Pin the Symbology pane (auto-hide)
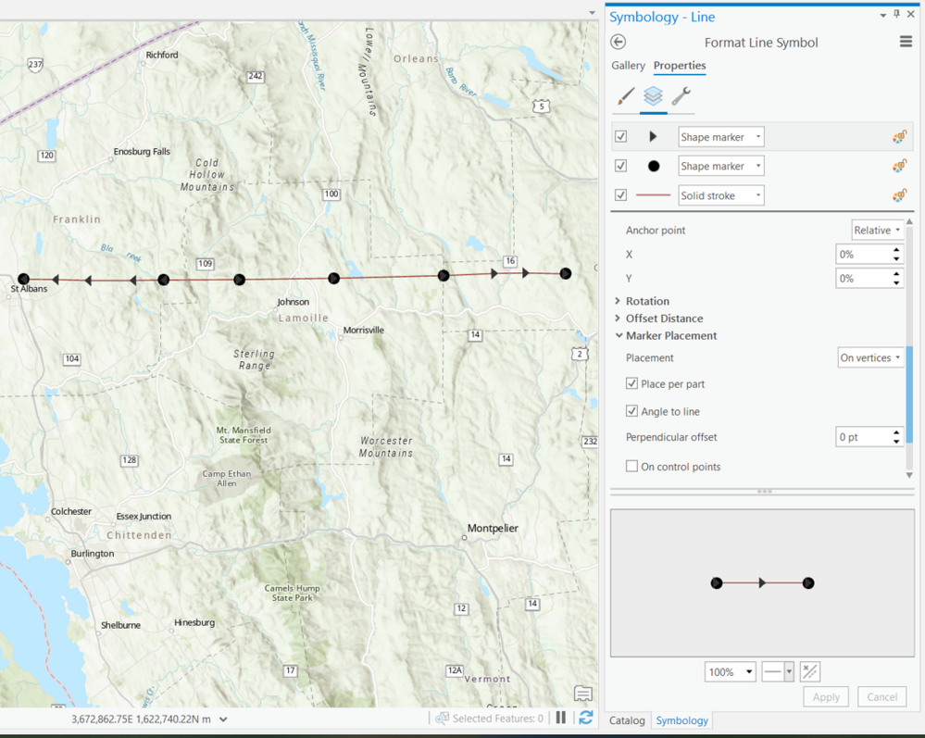925x738 pixels. point(896,14)
